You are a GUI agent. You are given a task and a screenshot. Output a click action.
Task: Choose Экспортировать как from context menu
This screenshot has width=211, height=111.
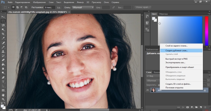(181, 62)
